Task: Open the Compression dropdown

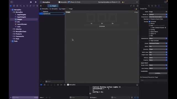Action: [158, 17]
